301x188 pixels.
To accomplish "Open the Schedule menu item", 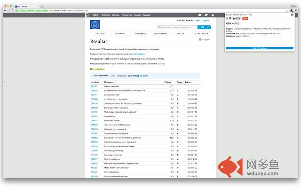I will [105, 15].
